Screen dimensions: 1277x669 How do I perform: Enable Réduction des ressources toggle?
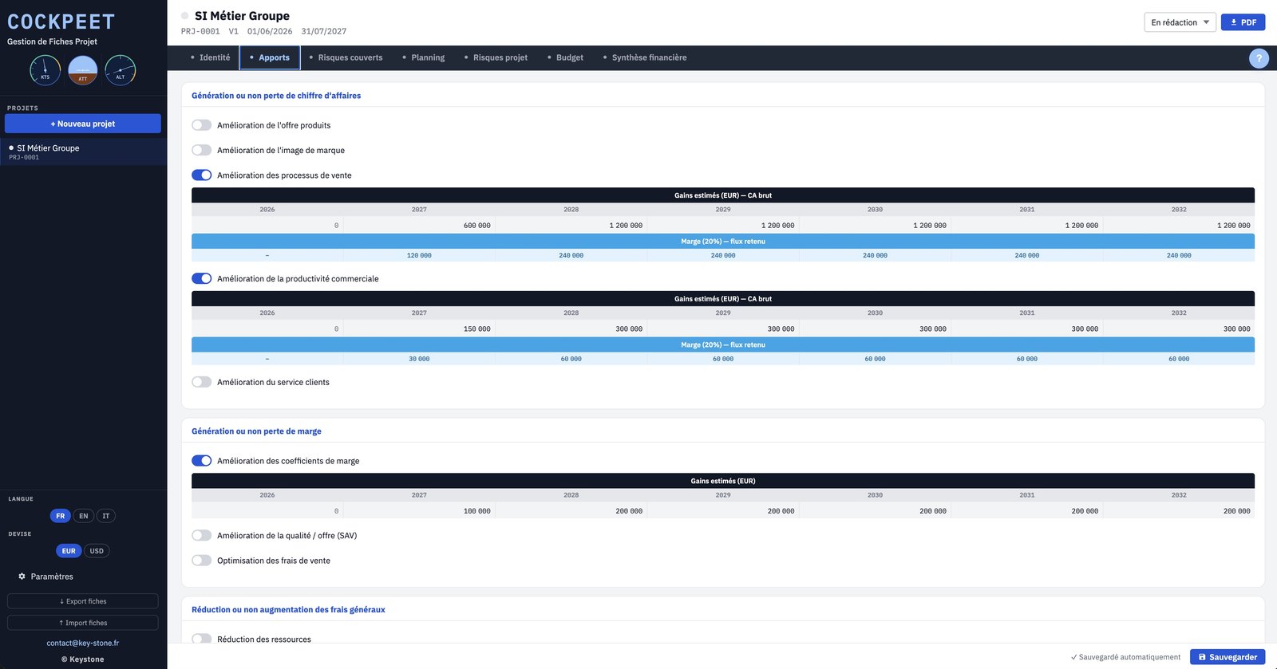(x=202, y=639)
